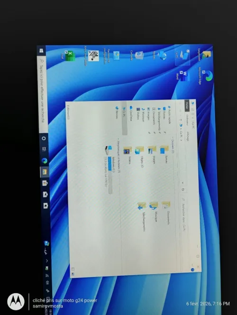Collapse the Périphériques et lecteurs group
The width and height of the screenshot is (237, 315).
click(118, 139)
